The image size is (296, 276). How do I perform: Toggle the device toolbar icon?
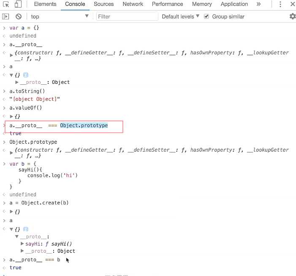coord(18,4)
